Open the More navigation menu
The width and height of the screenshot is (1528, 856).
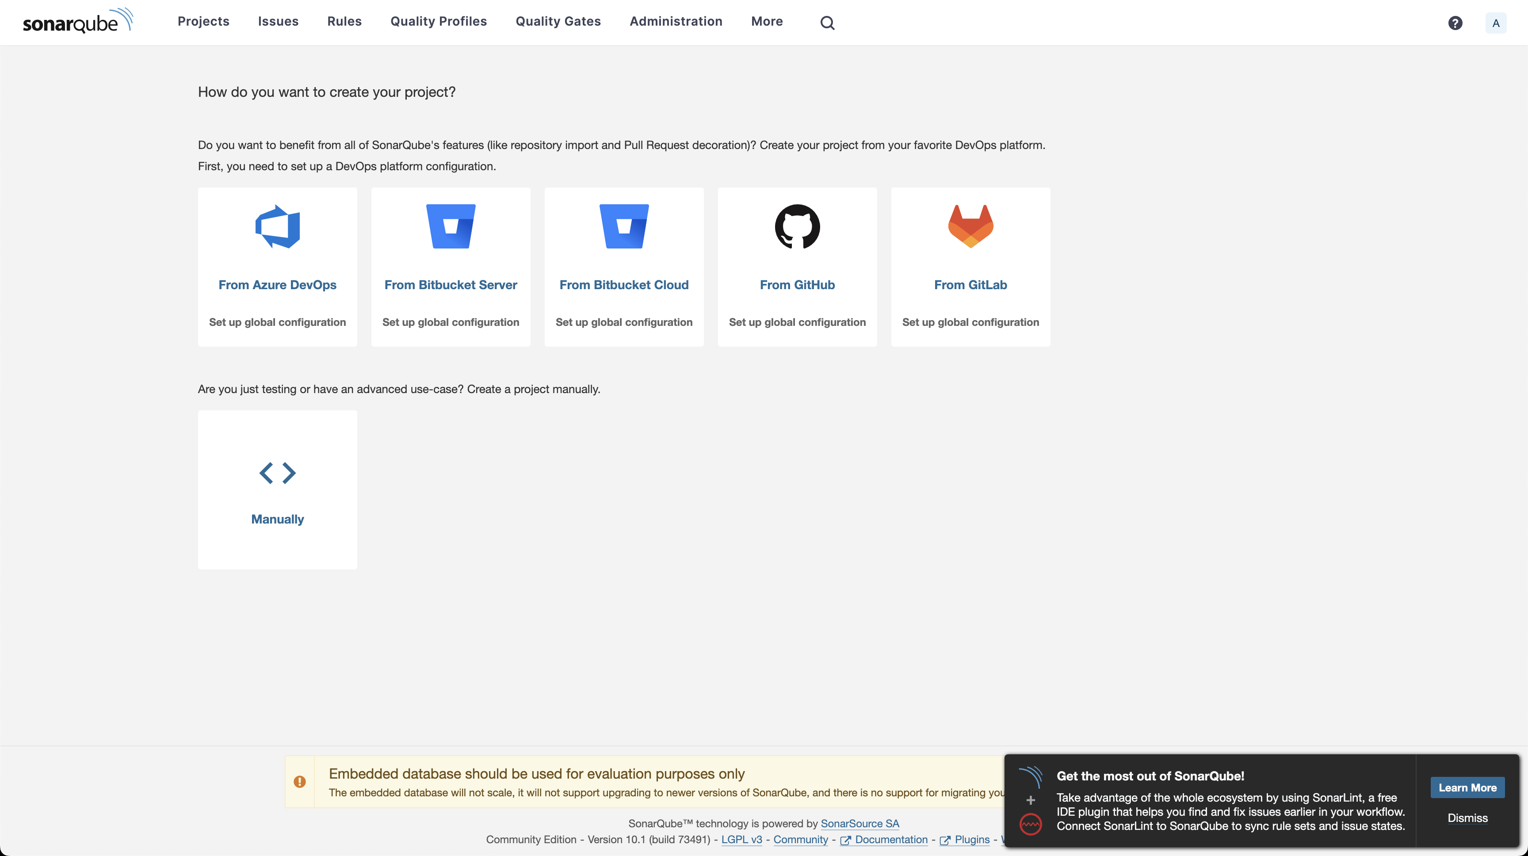point(766,21)
